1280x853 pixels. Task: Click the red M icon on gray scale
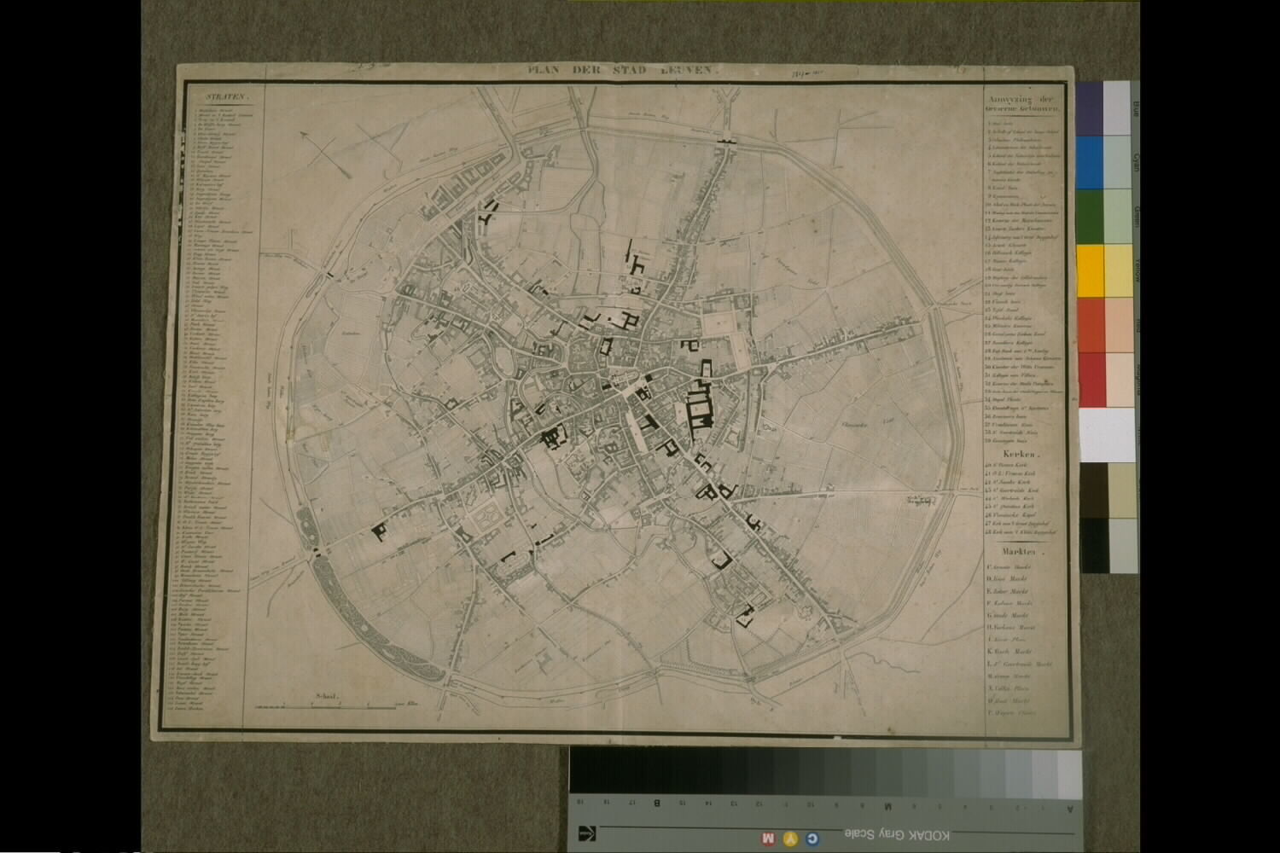[767, 838]
